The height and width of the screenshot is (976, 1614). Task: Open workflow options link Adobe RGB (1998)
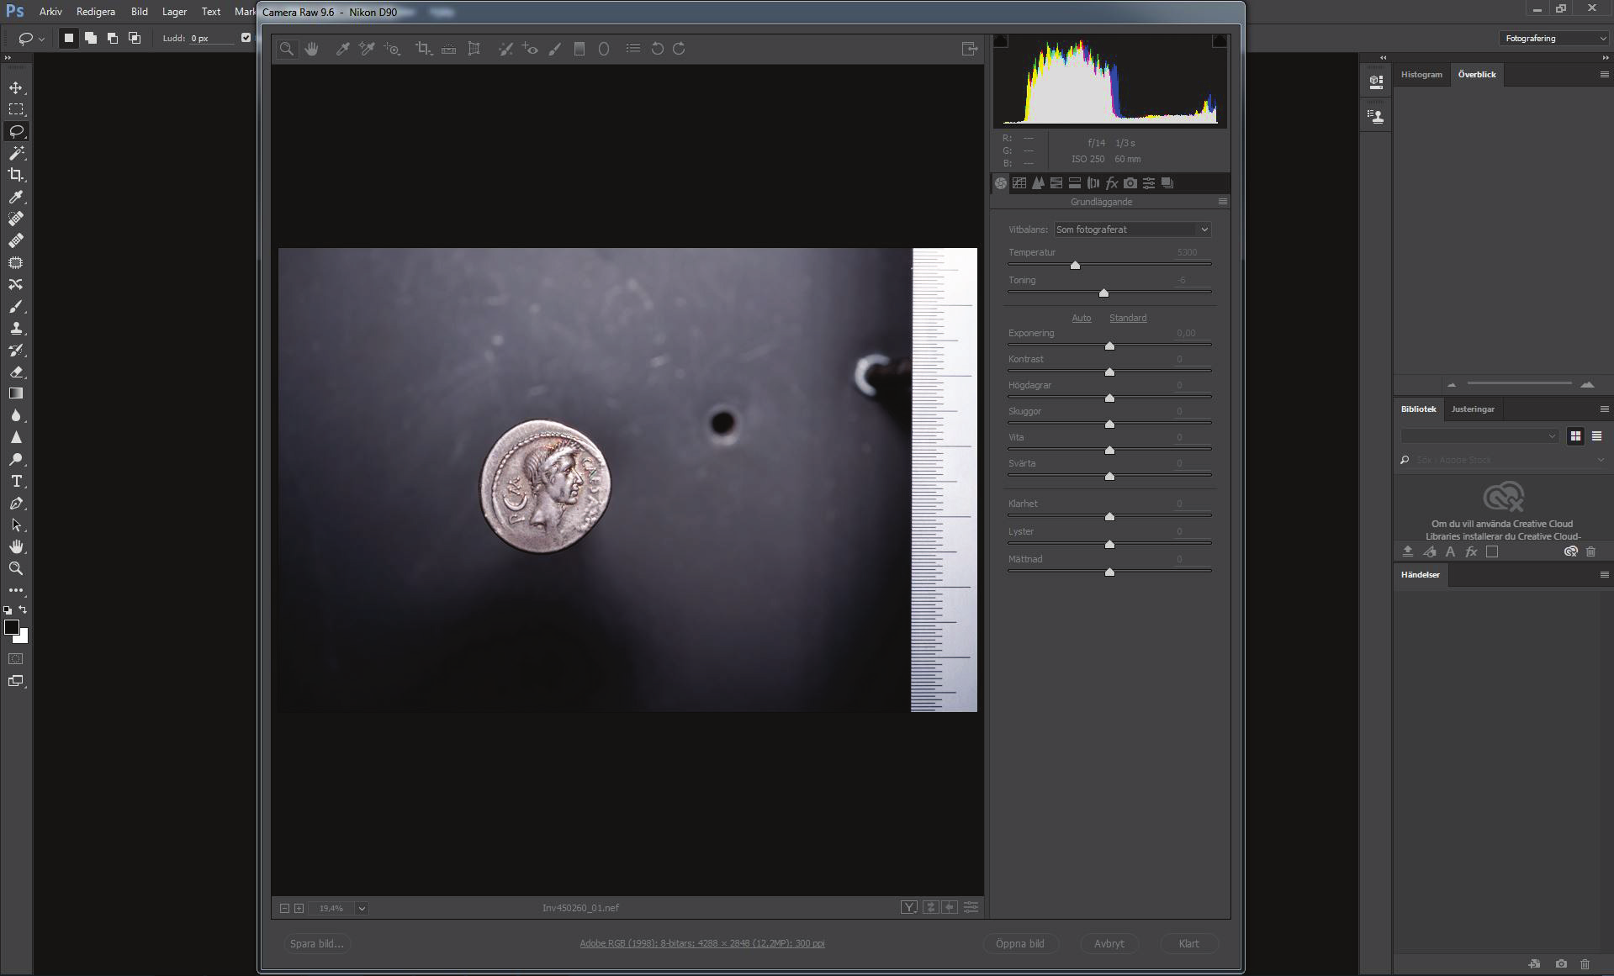(702, 943)
